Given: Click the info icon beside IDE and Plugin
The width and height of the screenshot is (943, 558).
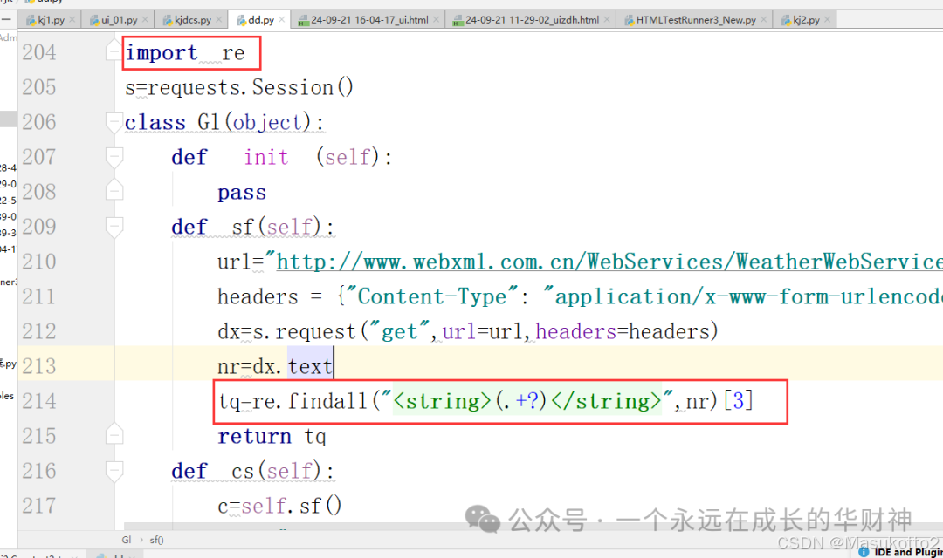Looking at the screenshot, I should [x=864, y=551].
